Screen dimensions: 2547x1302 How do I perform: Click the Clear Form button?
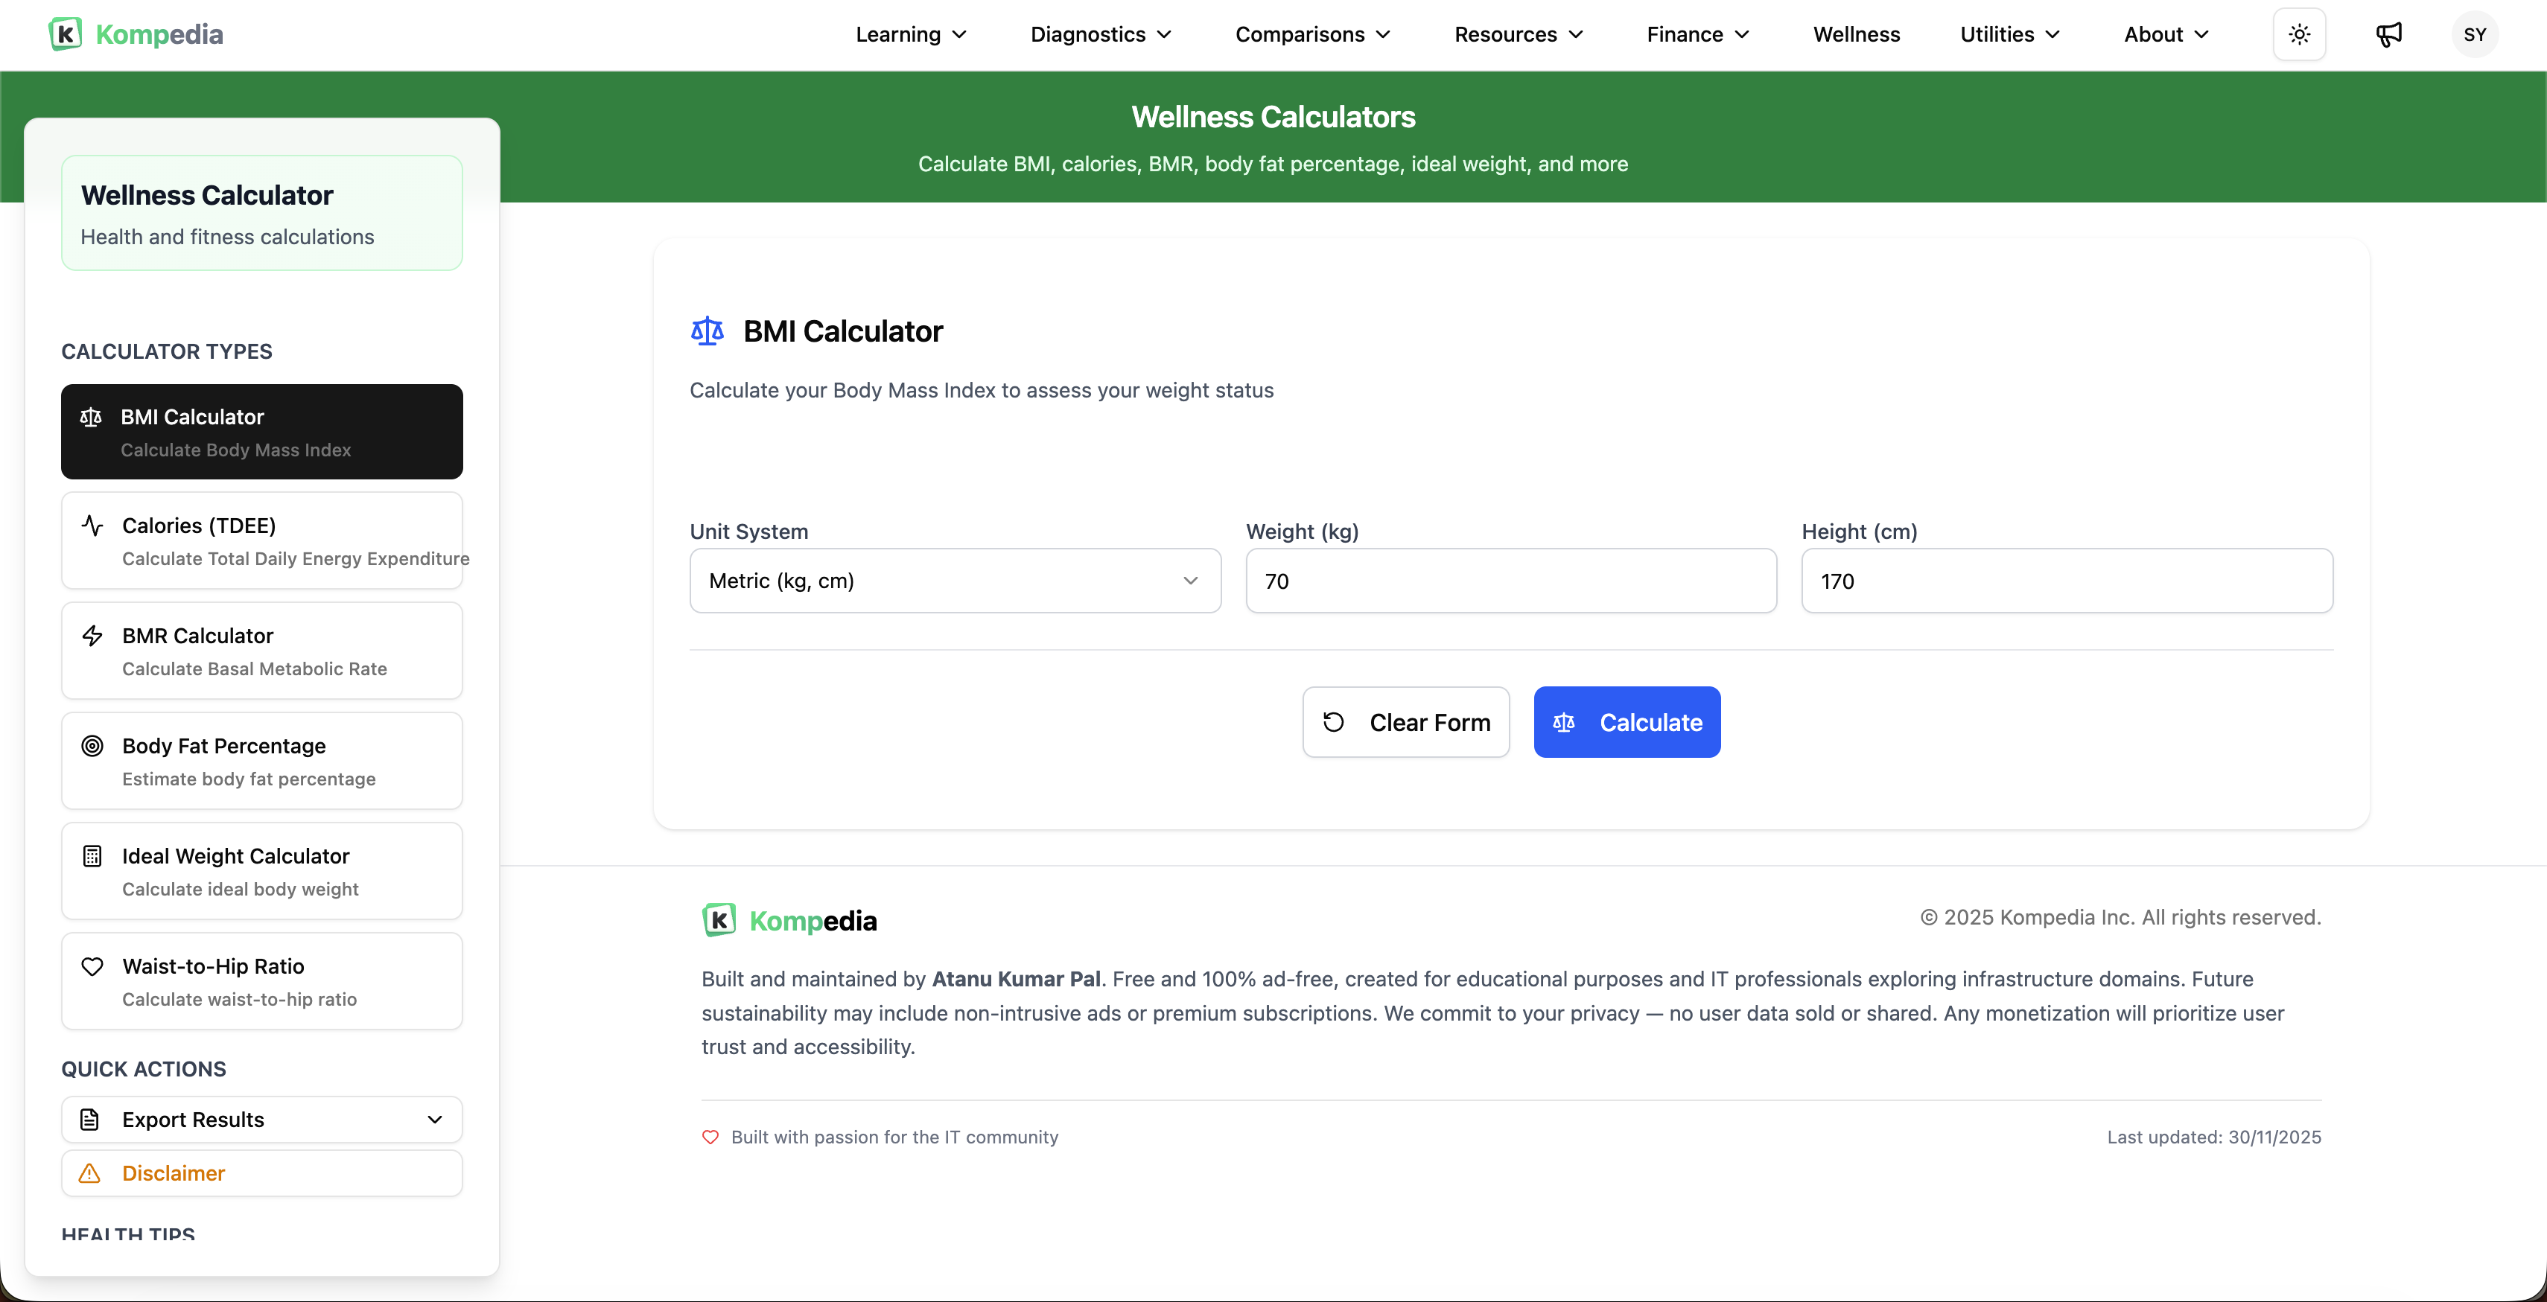pos(1405,723)
